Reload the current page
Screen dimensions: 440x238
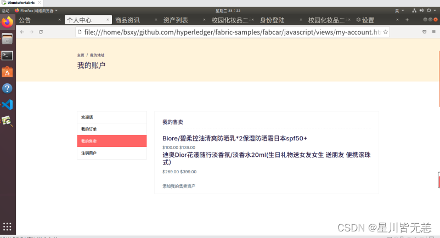point(41,32)
